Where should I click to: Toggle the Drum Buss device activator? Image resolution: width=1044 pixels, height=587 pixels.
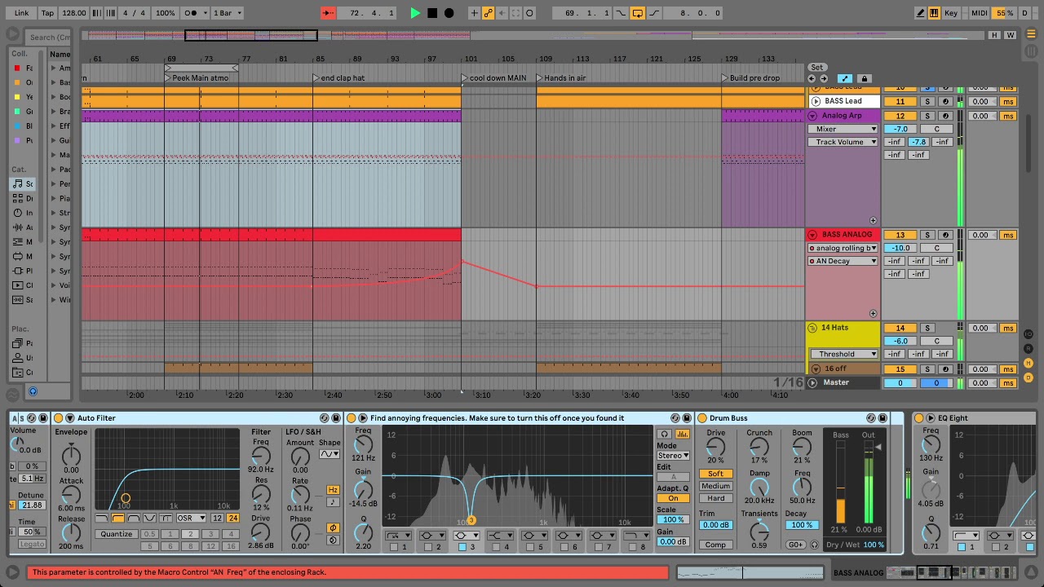coord(701,418)
